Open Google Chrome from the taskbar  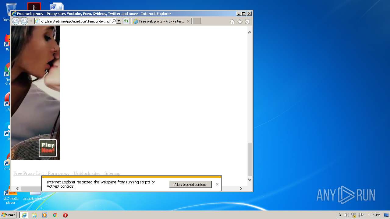[x=55, y=215]
